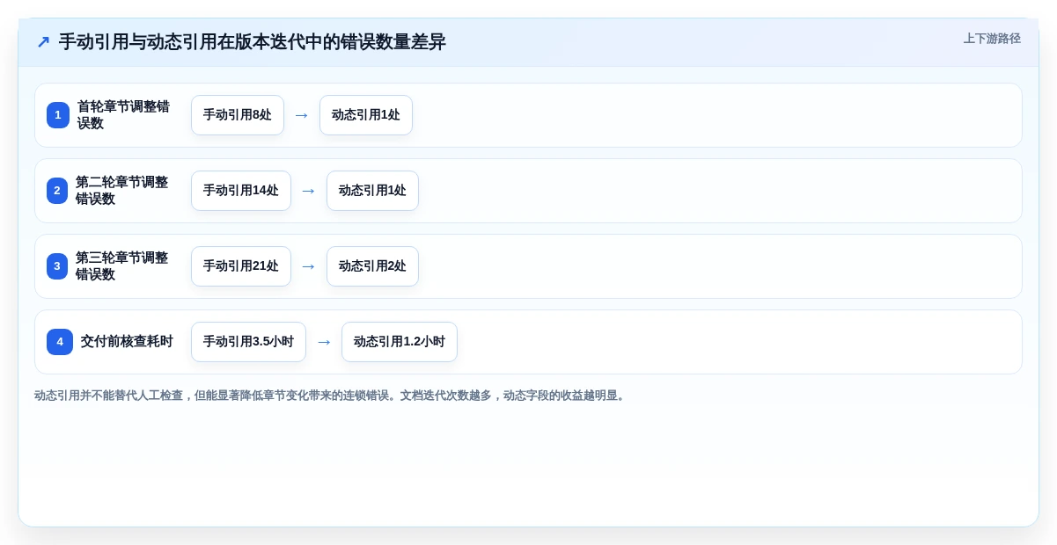
Task: Select the title 手动引用与动态引用在版本迭代中的错误数量差异
Action: [253, 42]
